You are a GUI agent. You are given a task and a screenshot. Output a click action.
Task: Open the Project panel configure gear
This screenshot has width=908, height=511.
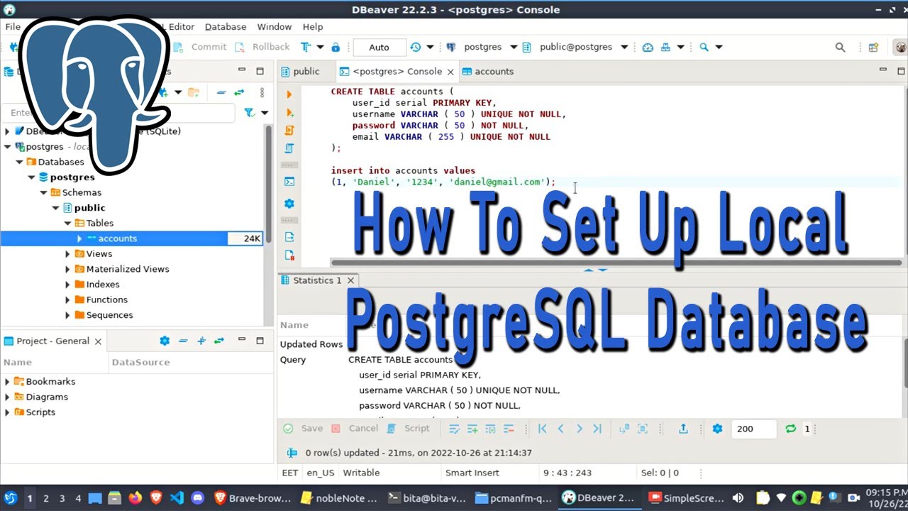click(x=165, y=341)
